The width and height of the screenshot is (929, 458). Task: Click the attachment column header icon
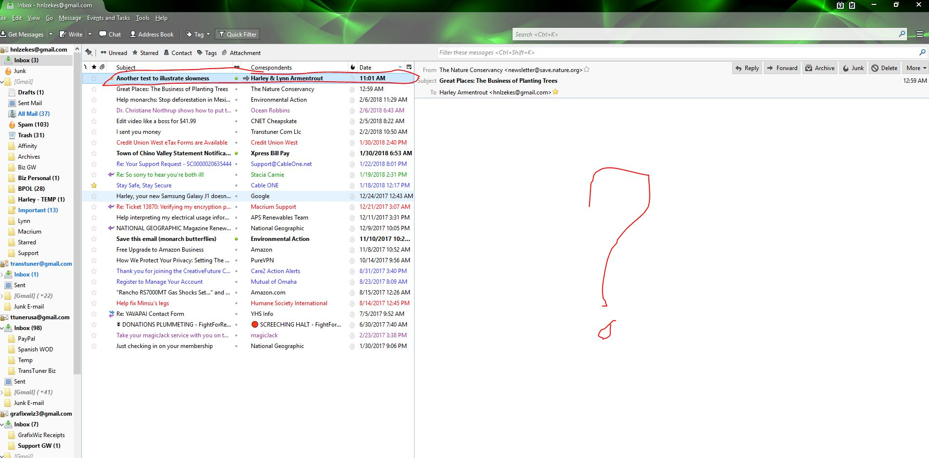click(x=102, y=67)
